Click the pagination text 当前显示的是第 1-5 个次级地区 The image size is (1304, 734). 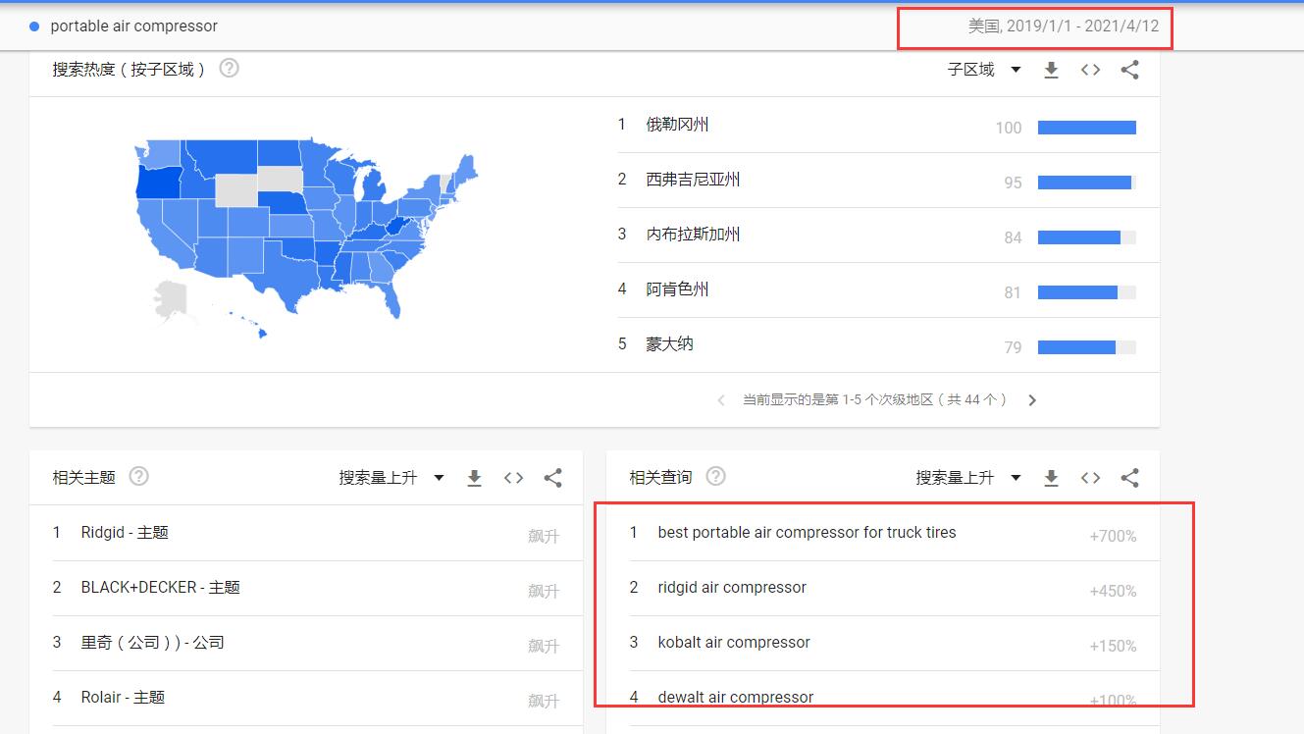(x=874, y=400)
